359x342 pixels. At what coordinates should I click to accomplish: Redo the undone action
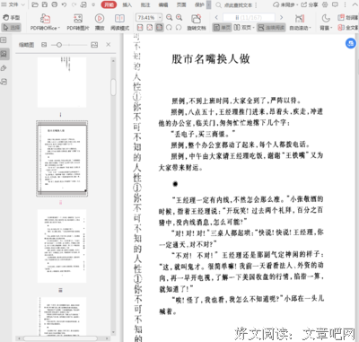click(74, 4)
